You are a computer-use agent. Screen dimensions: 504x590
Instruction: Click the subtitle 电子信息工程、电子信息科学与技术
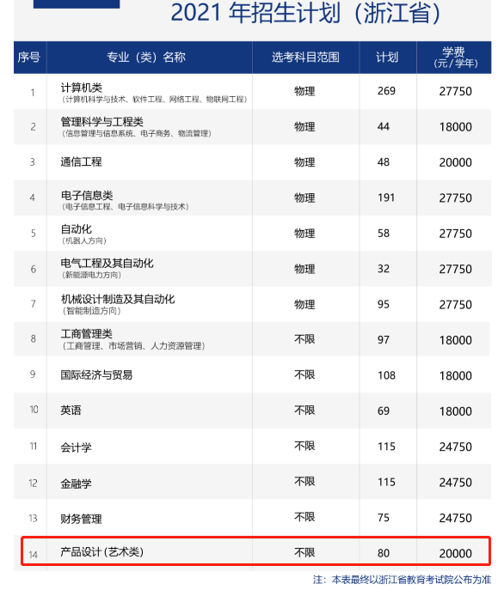[126, 207]
